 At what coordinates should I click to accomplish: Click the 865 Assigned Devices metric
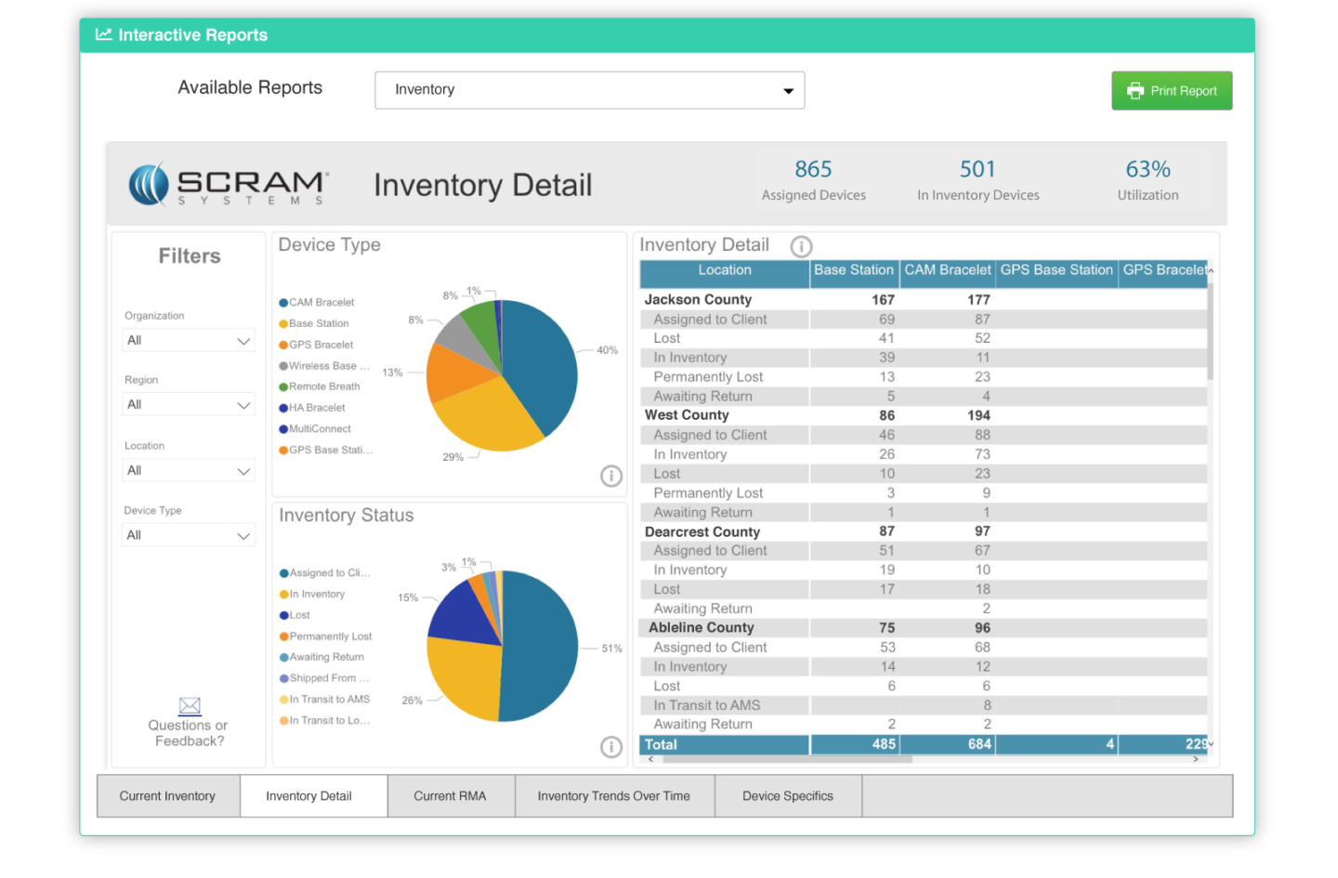[813, 179]
